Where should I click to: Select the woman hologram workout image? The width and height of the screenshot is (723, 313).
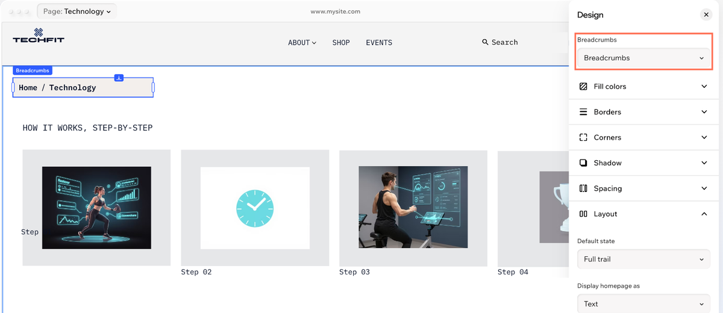[x=96, y=208]
